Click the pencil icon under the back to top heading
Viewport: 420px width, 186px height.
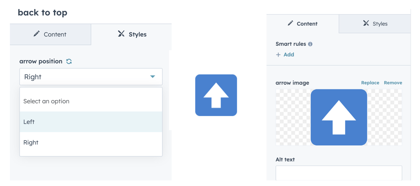(x=37, y=34)
